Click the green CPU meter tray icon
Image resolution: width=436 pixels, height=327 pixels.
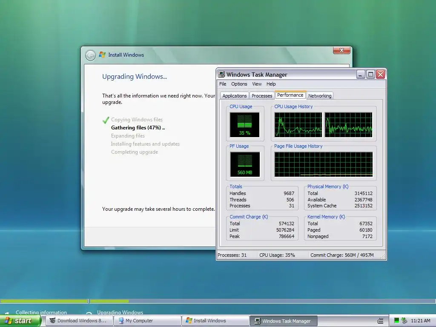tap(396, 321)
